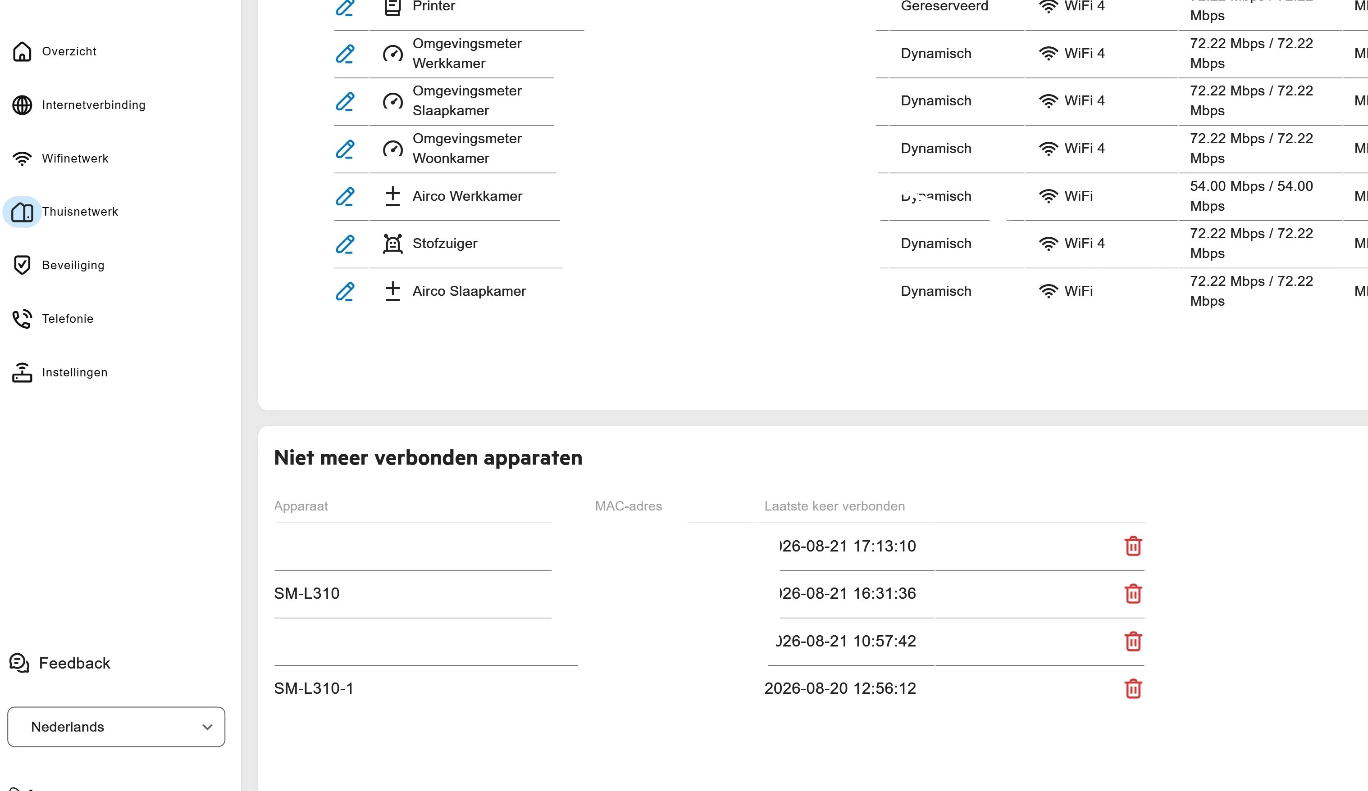Click the highlighted Thuisnetwerk icon

pyautogui.click(x=22, y=212)
